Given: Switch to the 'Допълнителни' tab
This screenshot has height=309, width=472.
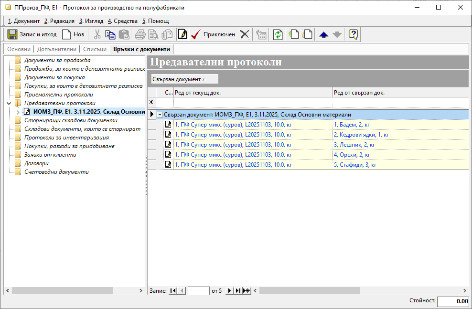Looking at the screenshot, I should click(57, 49).
